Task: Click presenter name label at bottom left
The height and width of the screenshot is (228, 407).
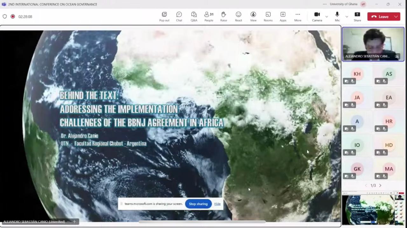Action: [x=34, y=222]
